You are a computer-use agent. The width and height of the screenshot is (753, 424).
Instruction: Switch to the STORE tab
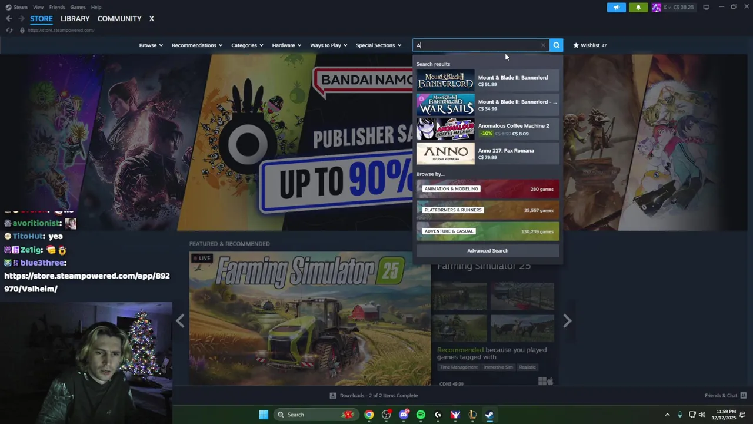41,19
